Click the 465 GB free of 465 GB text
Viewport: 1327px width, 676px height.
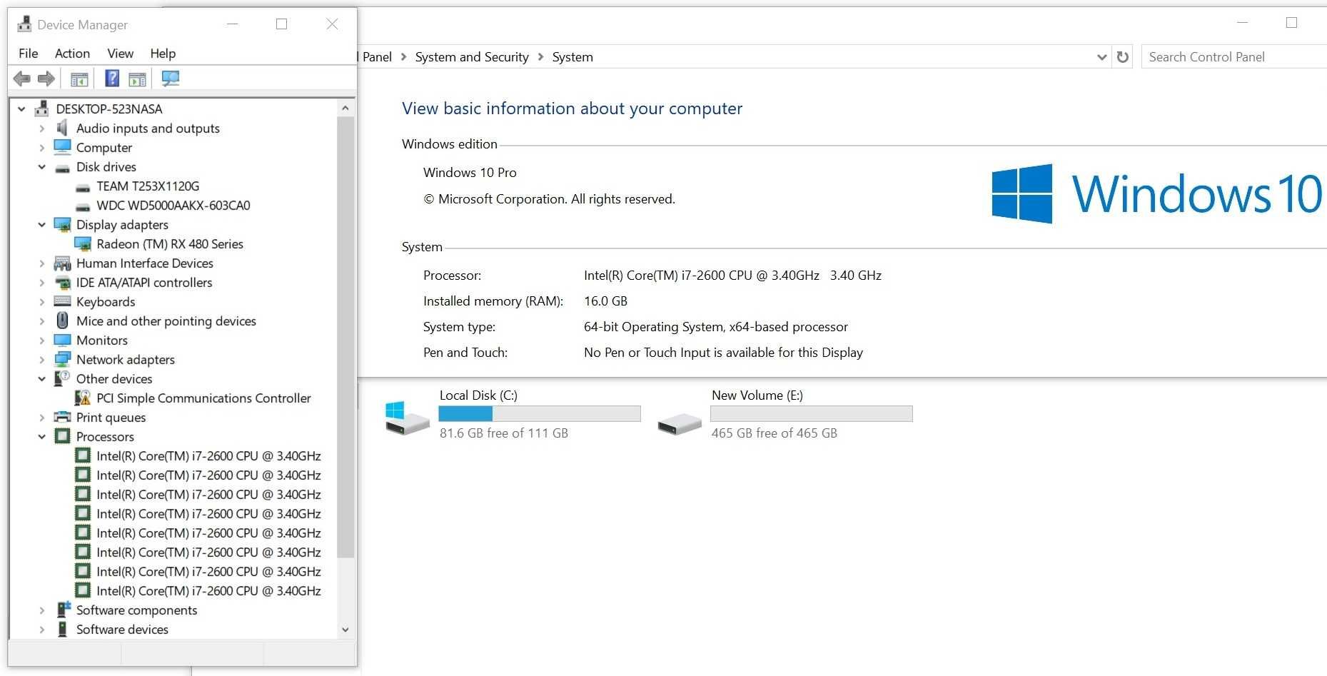(774, 433)
